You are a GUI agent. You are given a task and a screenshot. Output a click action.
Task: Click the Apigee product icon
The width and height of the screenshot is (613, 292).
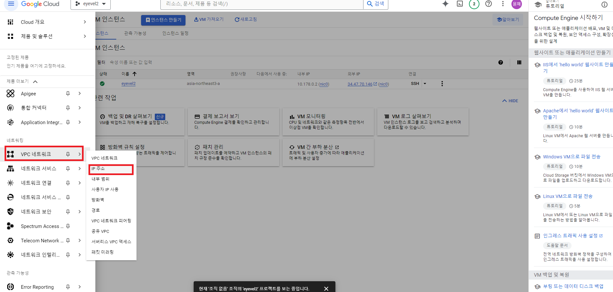tap(10, 94)
